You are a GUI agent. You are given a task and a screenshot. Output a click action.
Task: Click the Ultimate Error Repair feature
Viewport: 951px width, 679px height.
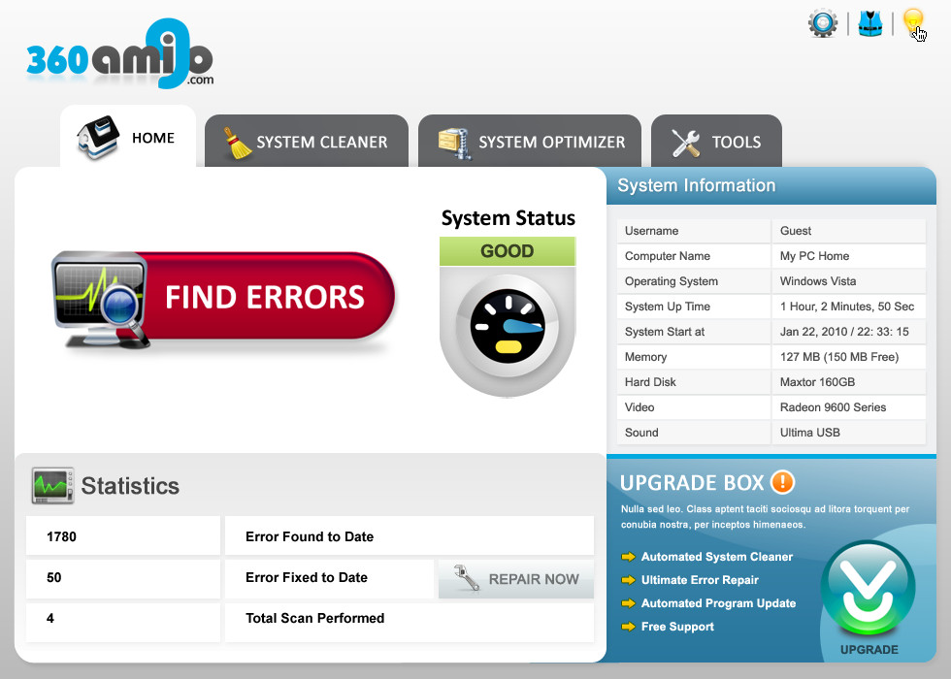pyautogui.click(x=700, y=580)
